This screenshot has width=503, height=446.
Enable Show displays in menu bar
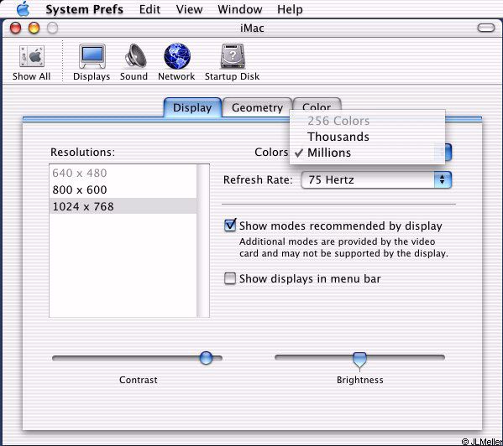tap(230, 278)
